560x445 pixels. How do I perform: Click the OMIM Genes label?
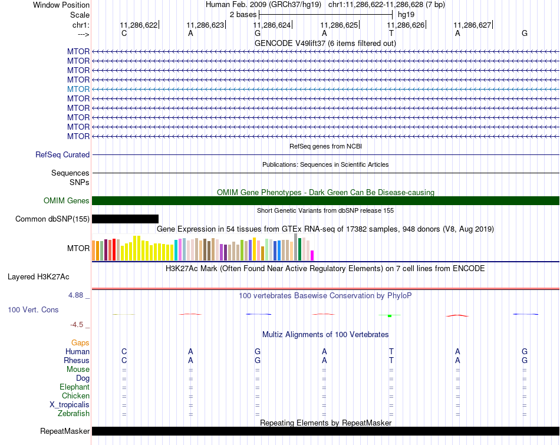coord(66,201)
